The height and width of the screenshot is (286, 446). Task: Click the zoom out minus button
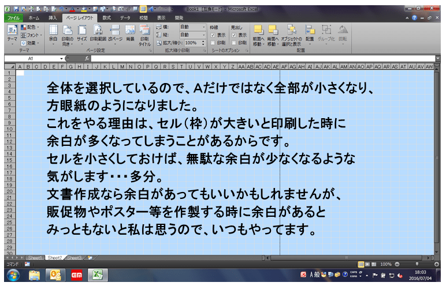397,264
